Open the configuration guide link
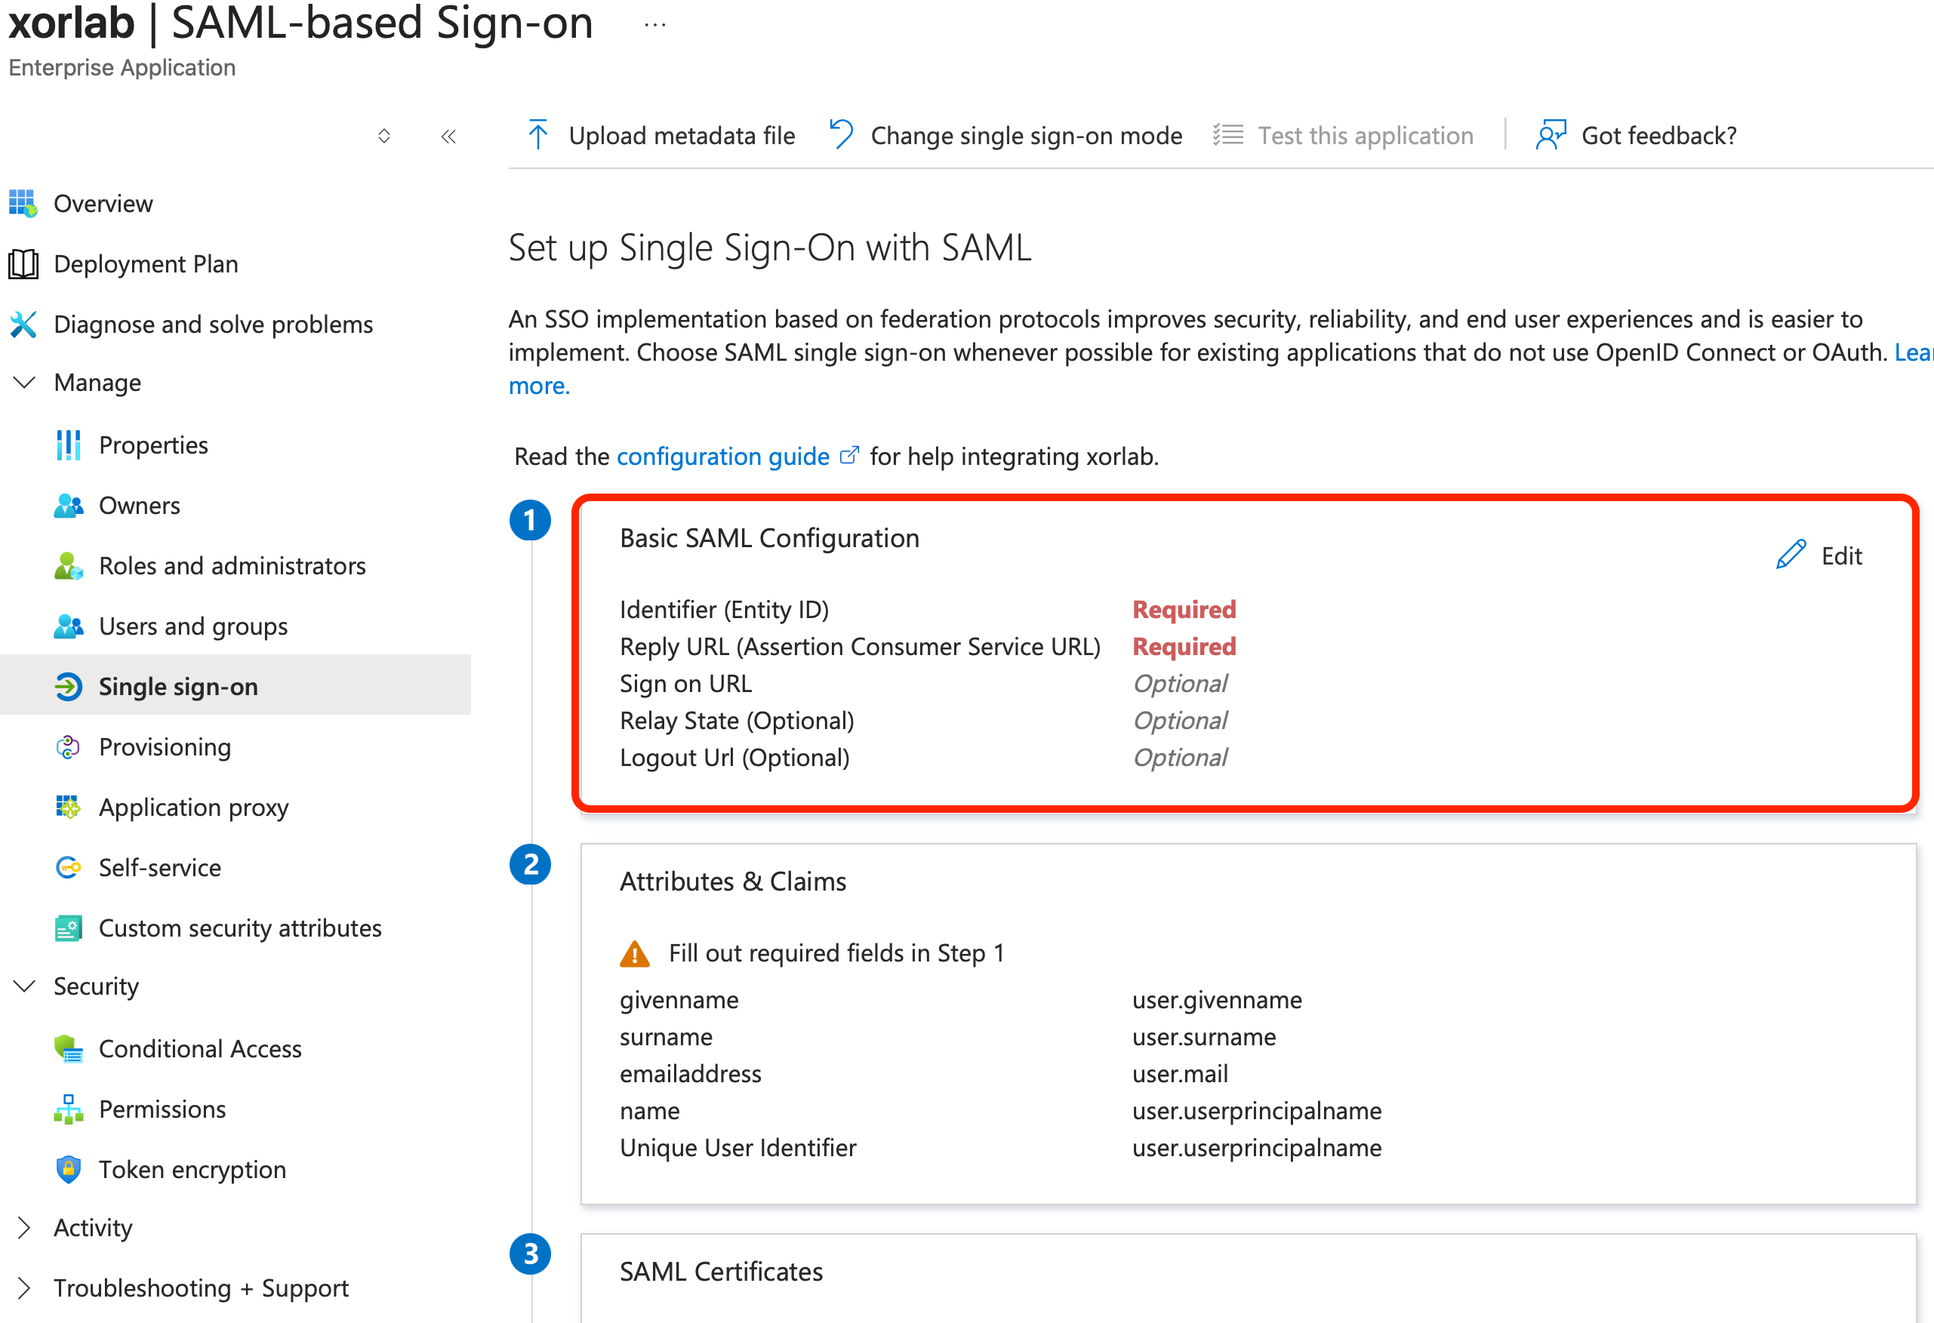Viewport: 1934px width, 1323px height. pyautogui.click(x=722, y=456)
